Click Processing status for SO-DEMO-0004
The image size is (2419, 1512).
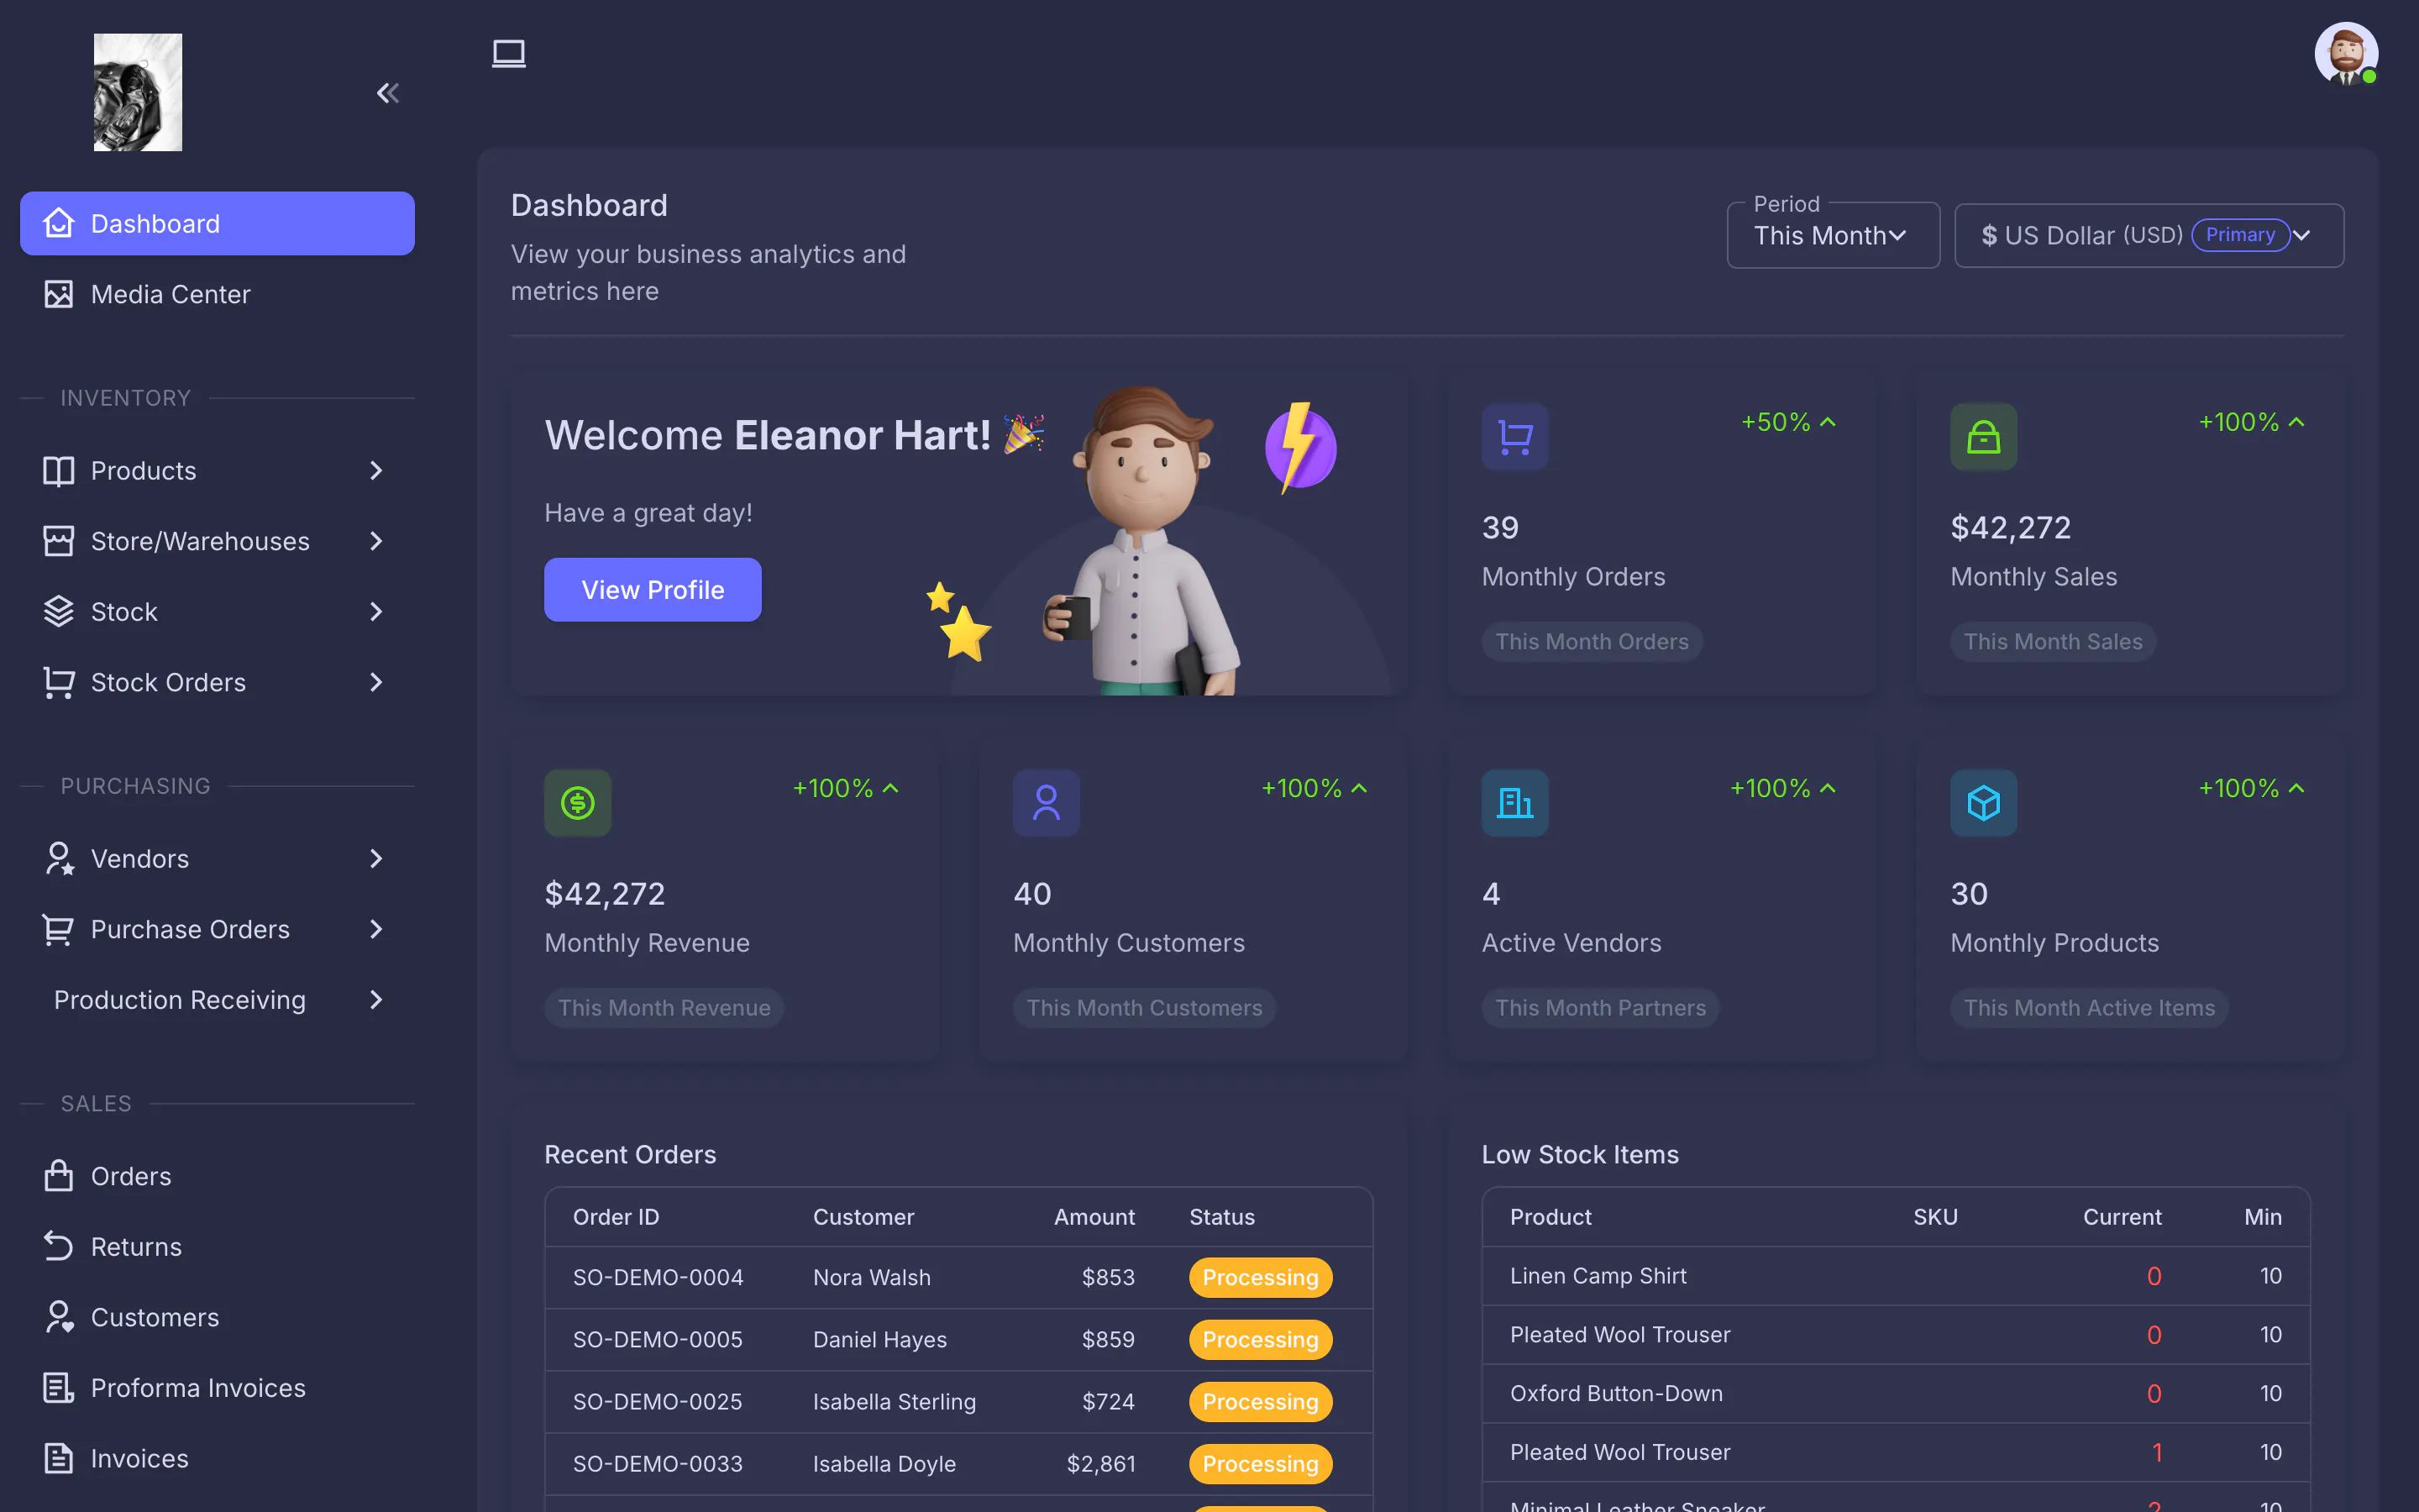point(1260,1277)
